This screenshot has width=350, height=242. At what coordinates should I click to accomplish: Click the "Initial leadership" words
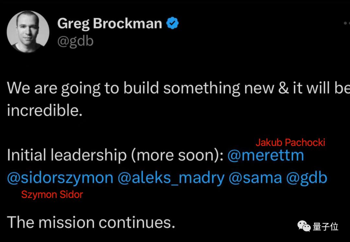click(66, 156)
